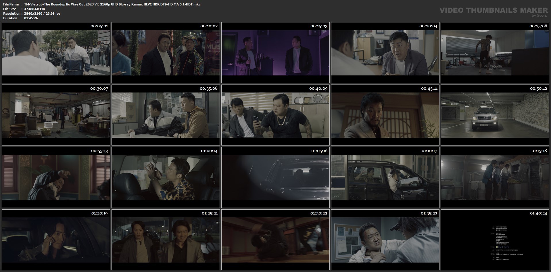Select the damaged car frame at 01:10:17
551x272 pixels.
click(385, 177)
